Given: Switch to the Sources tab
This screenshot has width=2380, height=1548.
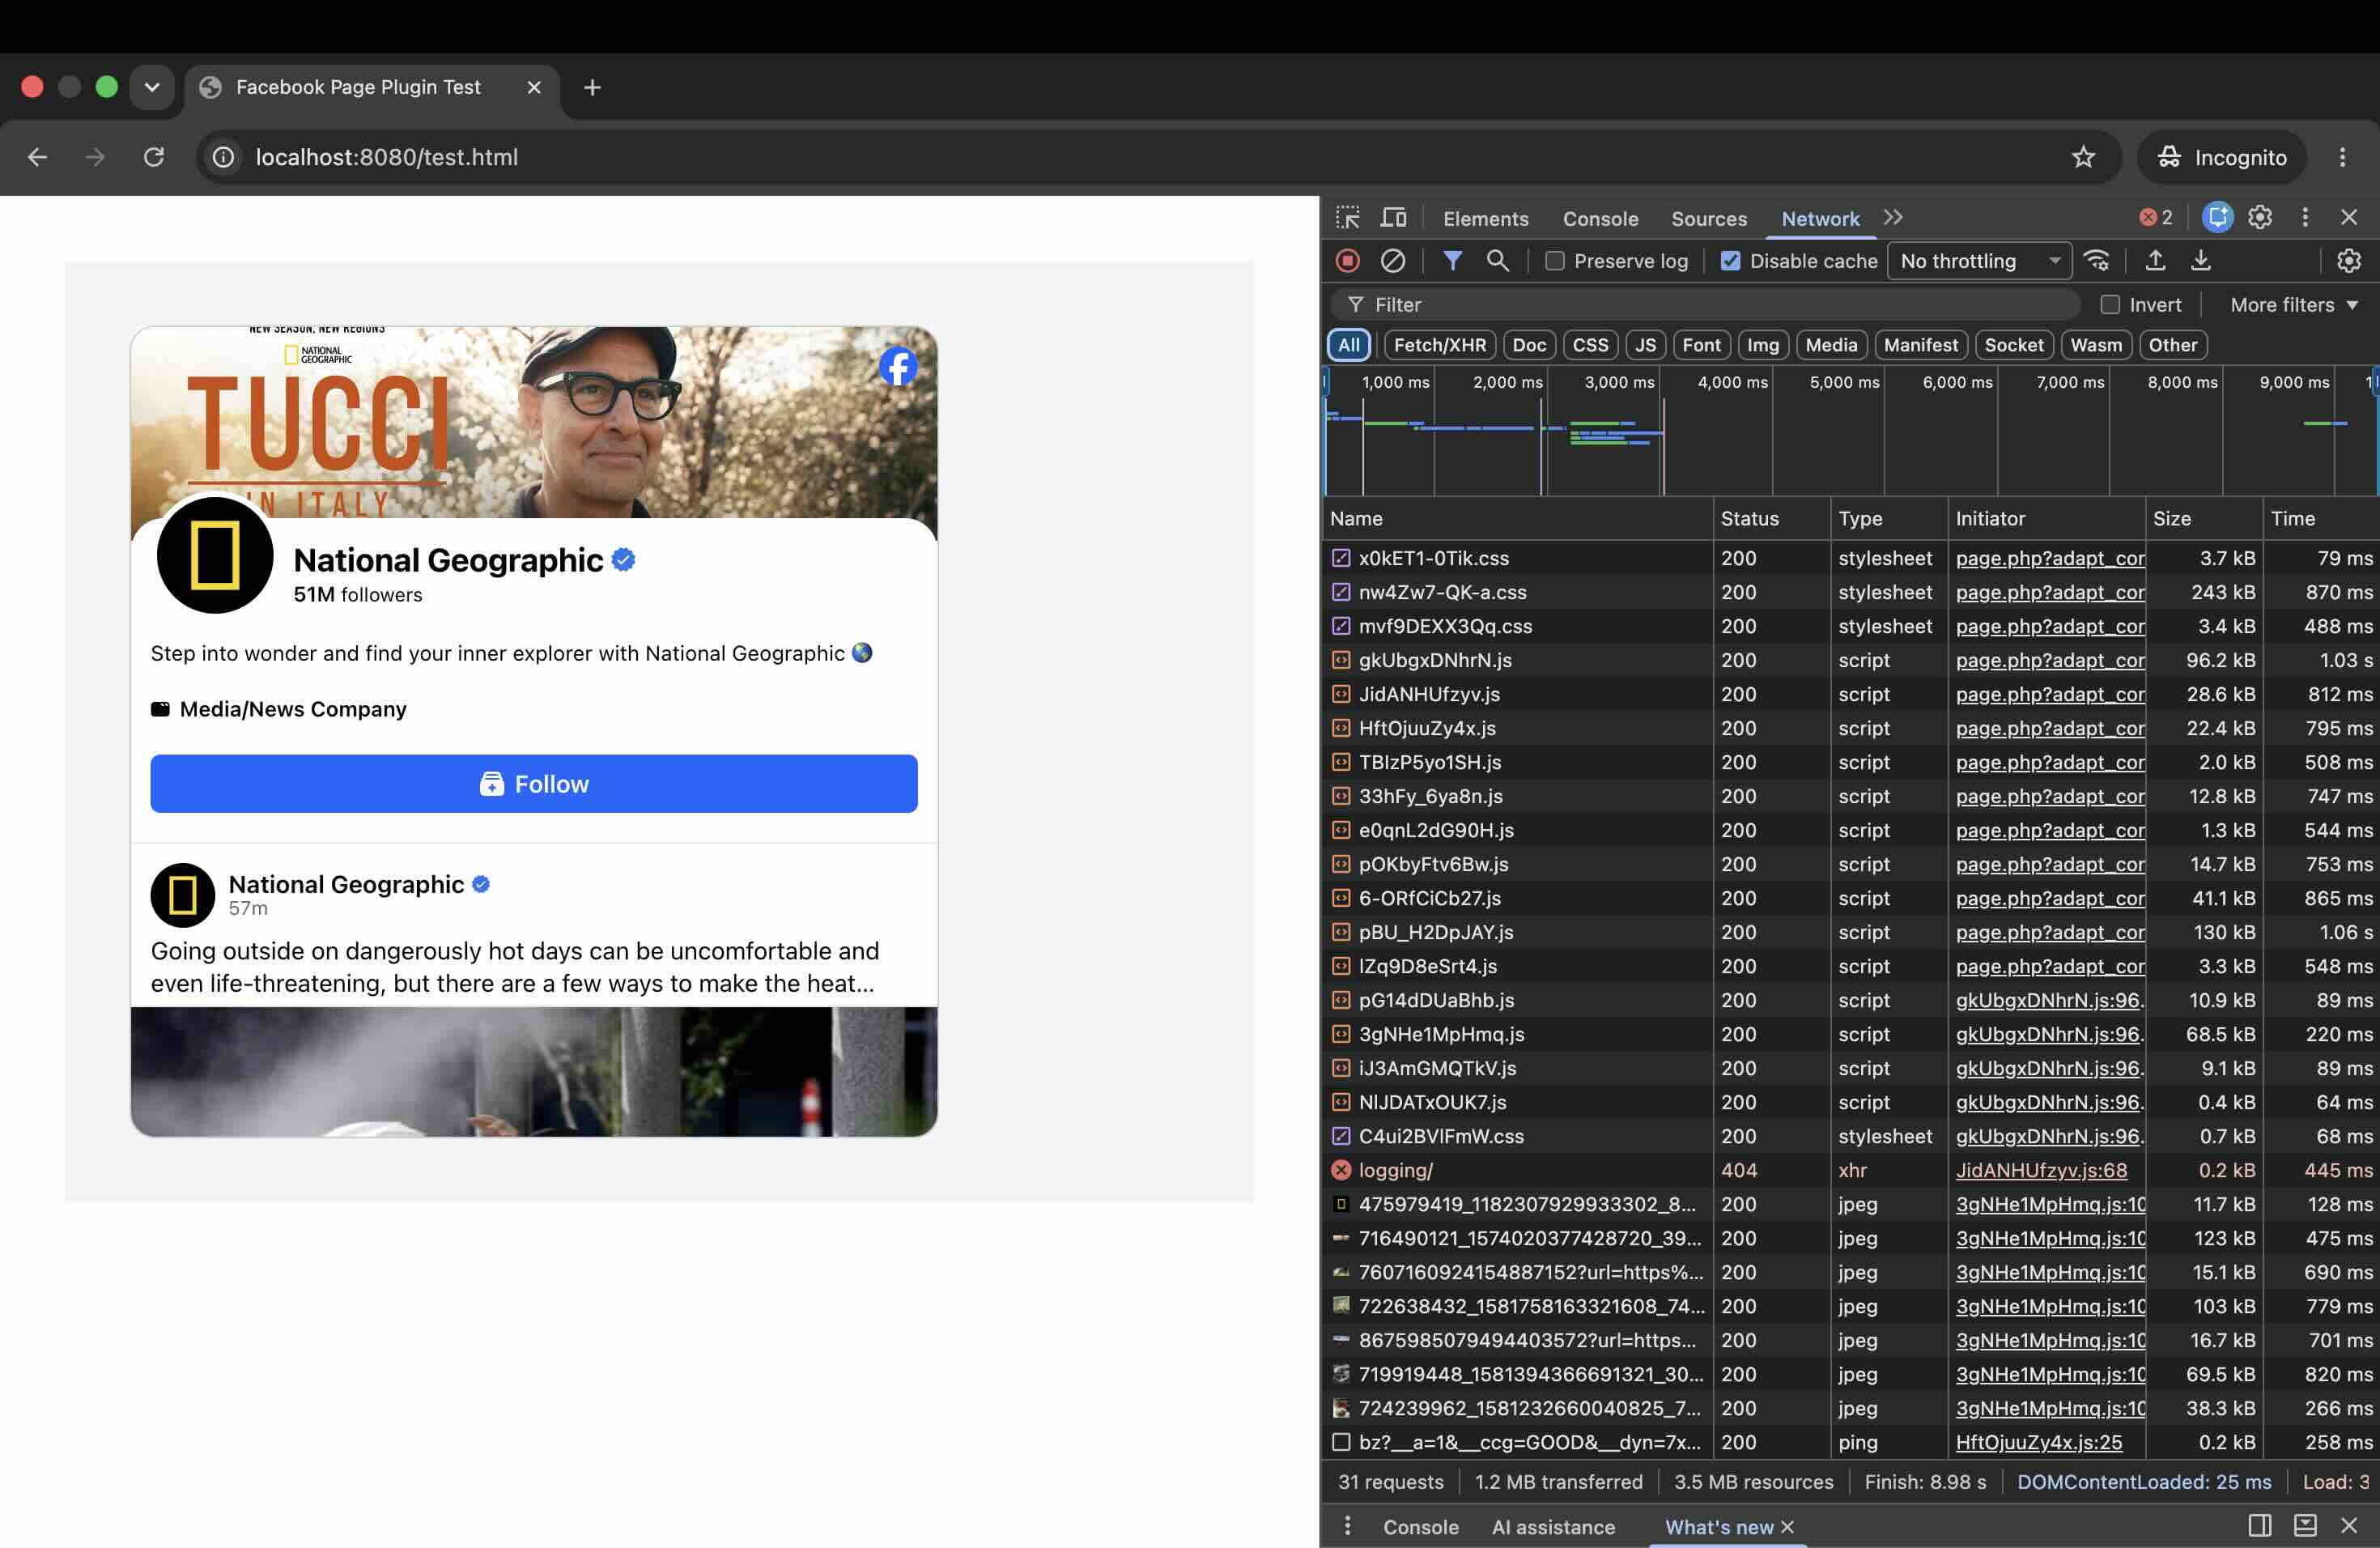Looking at the screenshot, I should 1709,219.
